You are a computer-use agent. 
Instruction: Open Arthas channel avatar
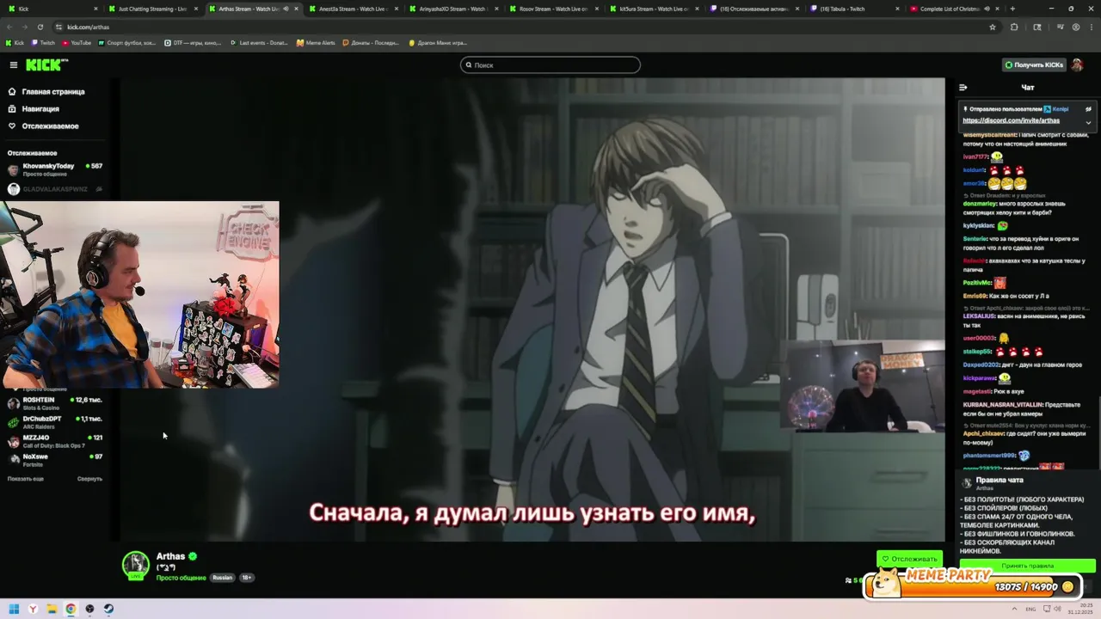[x=136, y=565]
